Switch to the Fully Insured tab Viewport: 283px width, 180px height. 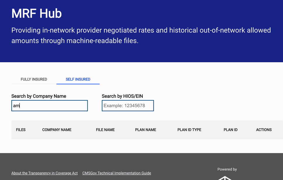click(x=34, y=79)
